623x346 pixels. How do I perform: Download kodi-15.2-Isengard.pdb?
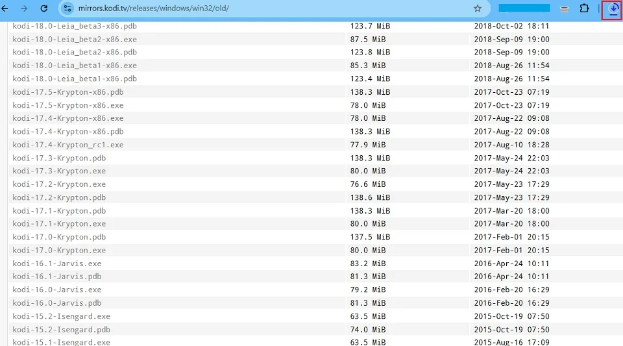61,330
